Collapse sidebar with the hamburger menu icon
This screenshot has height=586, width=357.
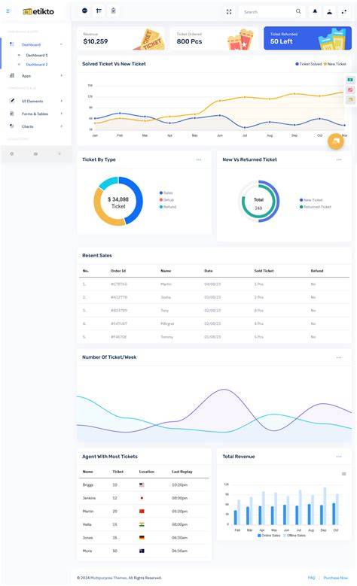point(8,11)
